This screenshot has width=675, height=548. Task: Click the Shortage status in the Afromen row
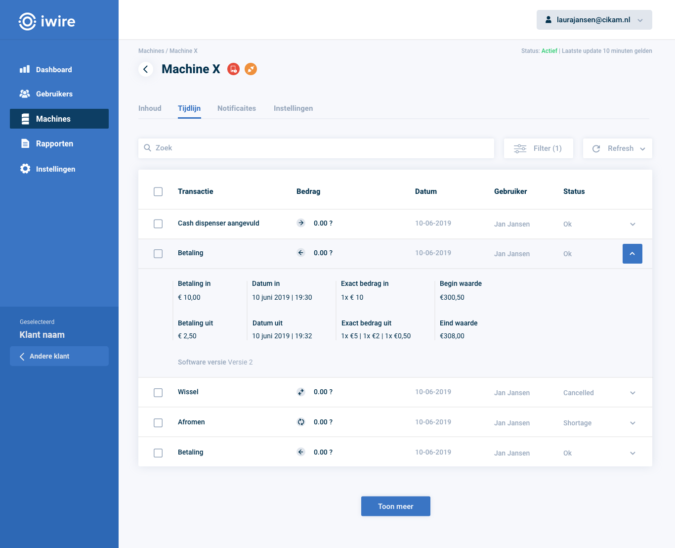(577, 423)
